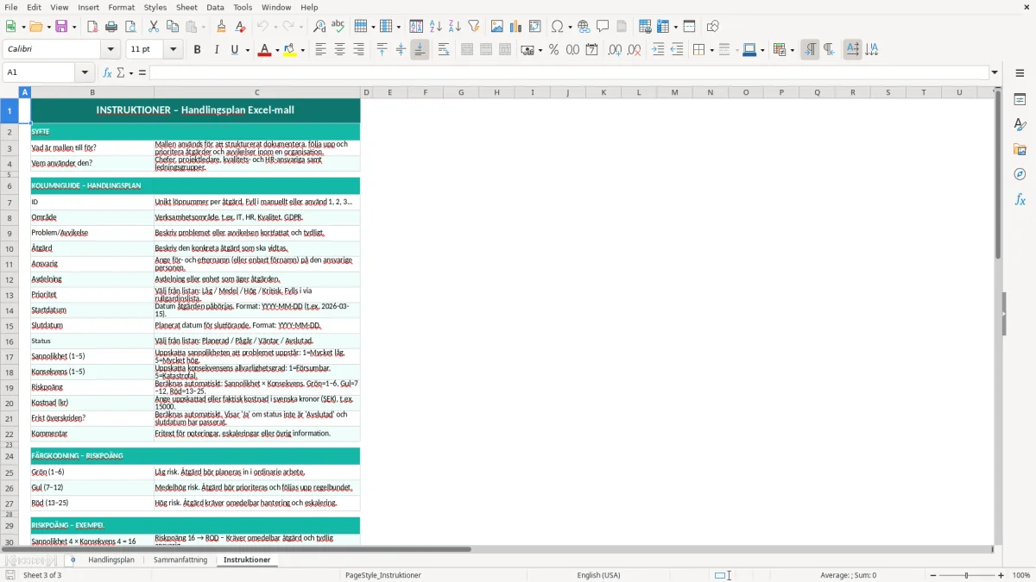Open font color dropdown arrow
Image resolution: width=1036 pixels, height=582 pixels.
click(276, 50)
